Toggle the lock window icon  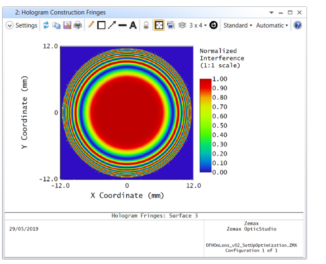click(146, 25)
